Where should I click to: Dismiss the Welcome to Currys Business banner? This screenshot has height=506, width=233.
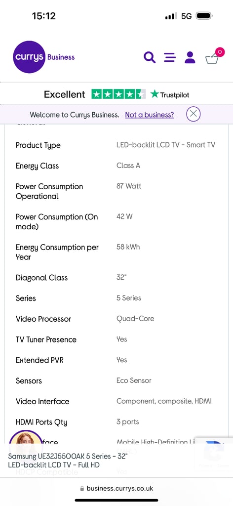point(194,114)
